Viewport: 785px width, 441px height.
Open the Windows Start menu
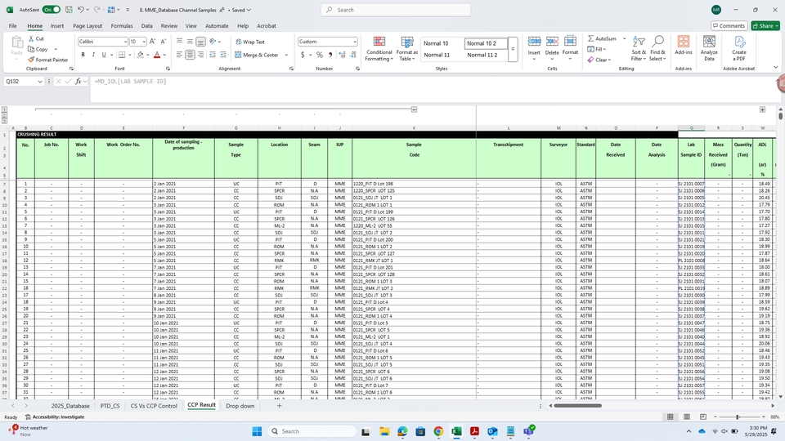click(257, 431)
